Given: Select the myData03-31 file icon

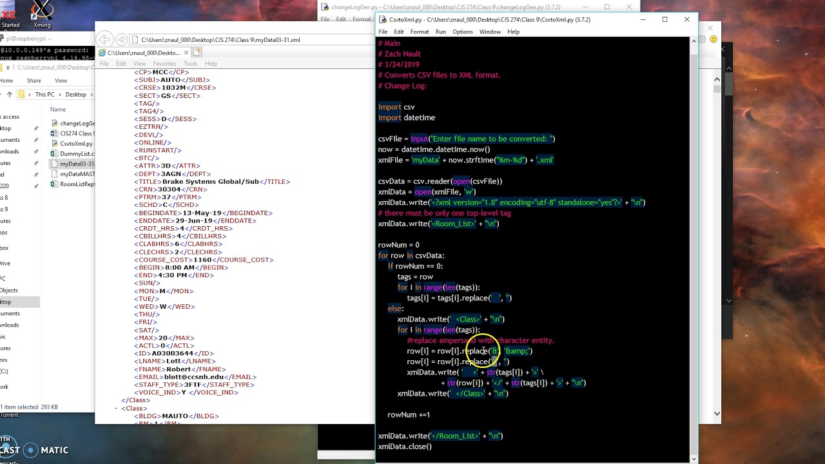Looking at the screenshot, I should pyautogui.click(x=55, y=164).
